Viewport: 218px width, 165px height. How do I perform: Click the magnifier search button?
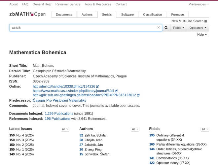pyautogui.click(x=166, y=28)
